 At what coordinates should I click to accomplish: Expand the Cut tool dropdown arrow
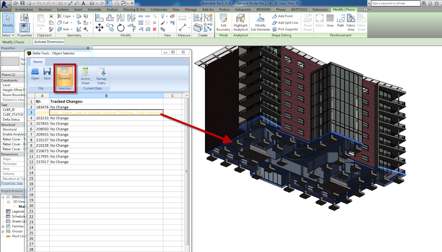(70, 23)
